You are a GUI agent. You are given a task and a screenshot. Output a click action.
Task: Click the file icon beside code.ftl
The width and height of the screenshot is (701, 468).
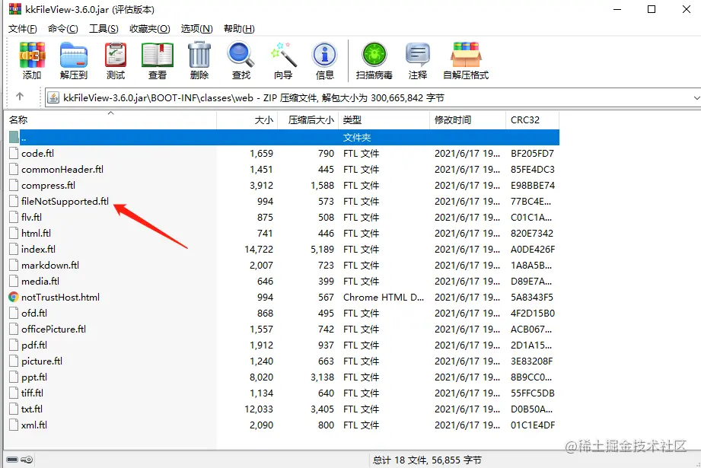[14, 153]
